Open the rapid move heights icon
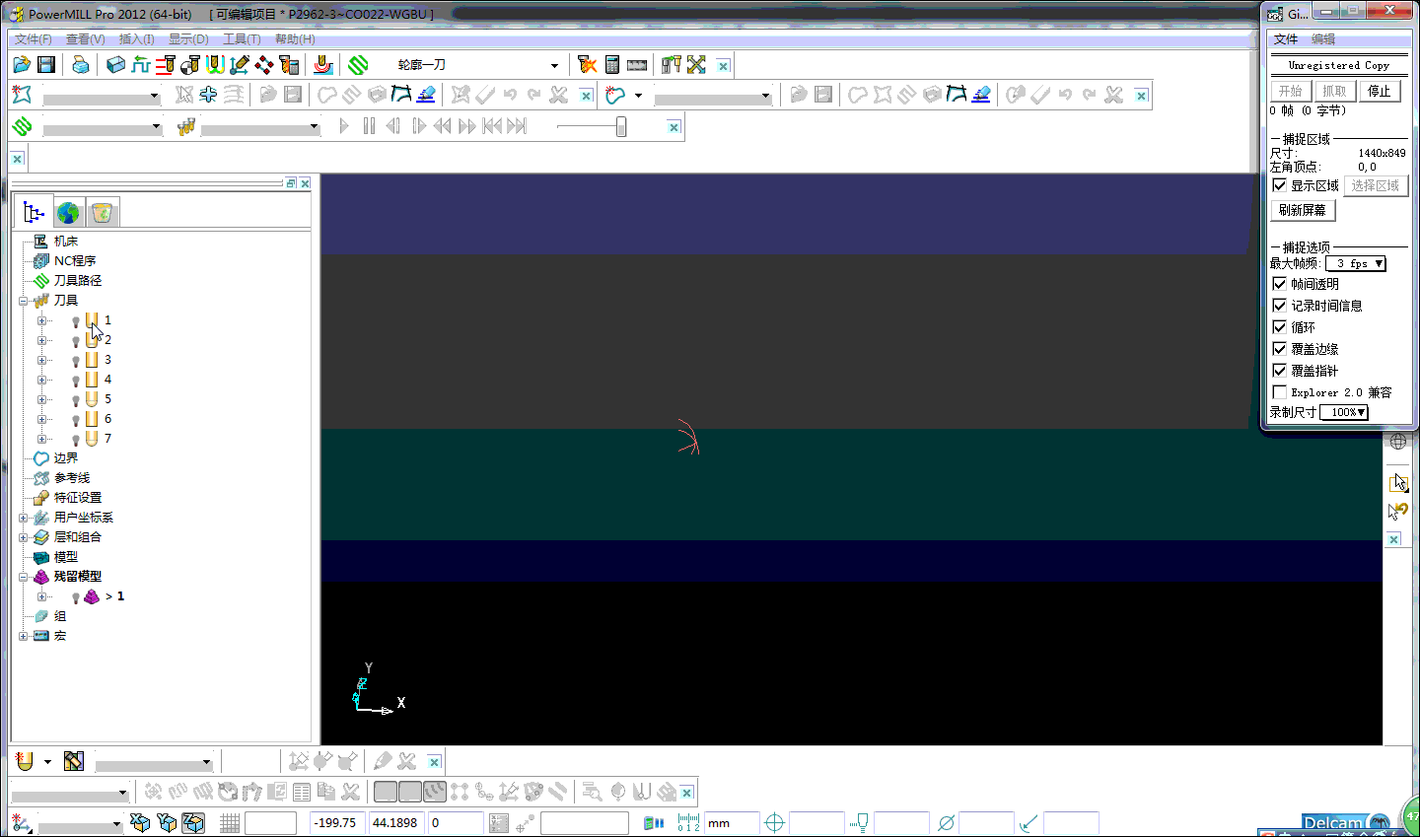The width and height of the screenshot is (1420, 837). (x=166, y=65)
